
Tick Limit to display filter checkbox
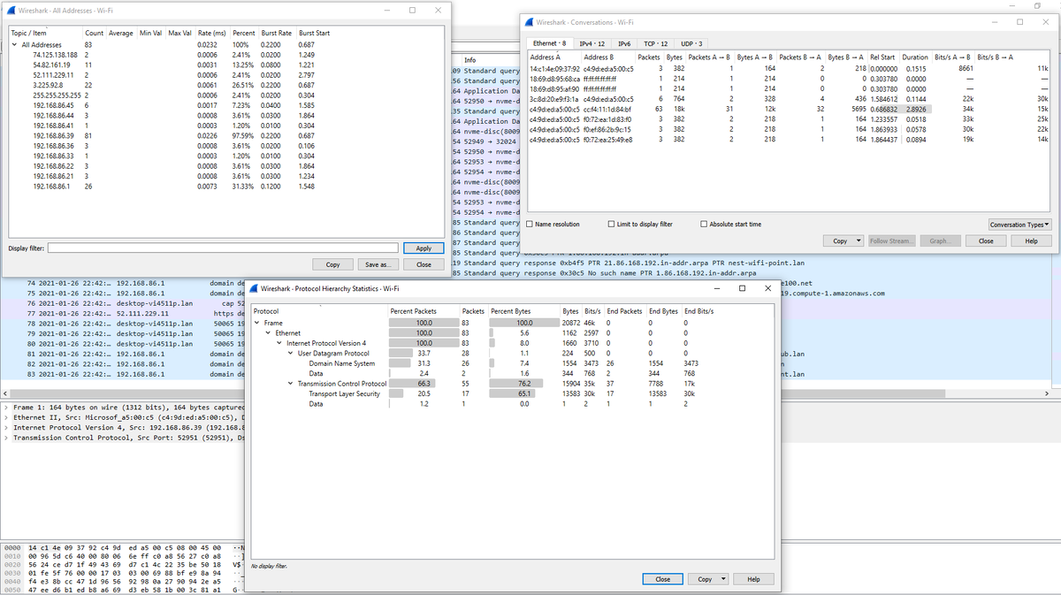[612, 224]
